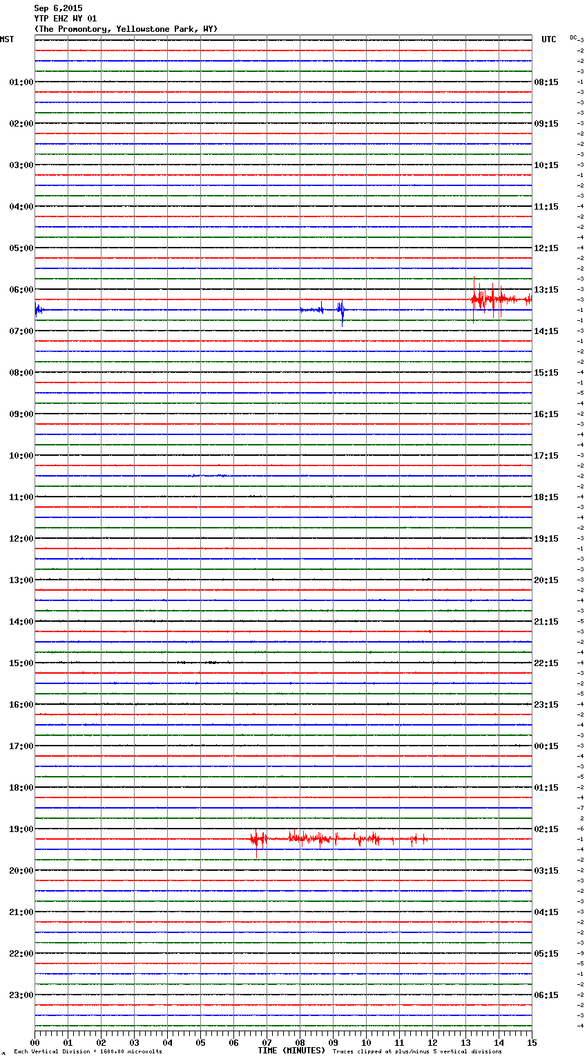587x1061 pixels.
Task: Click the 22:15 UTC time label
Action: tap(546, 663)
